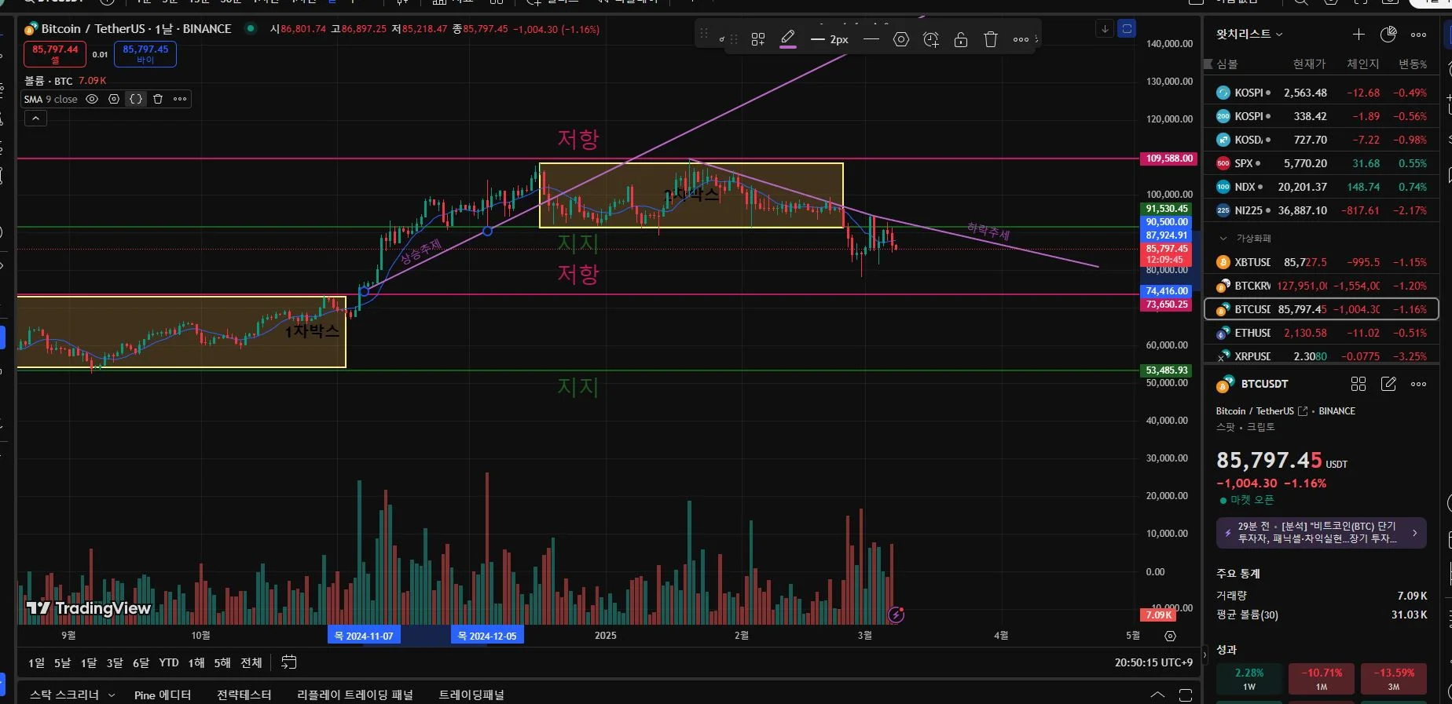Select the 5해 time range

[222, 663]
